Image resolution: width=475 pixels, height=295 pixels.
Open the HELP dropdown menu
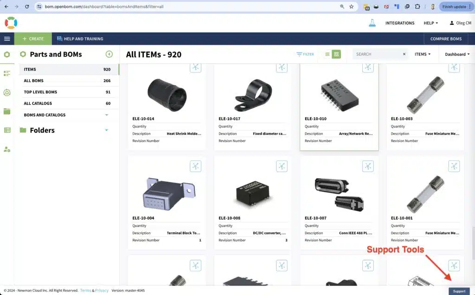[431, 23]
